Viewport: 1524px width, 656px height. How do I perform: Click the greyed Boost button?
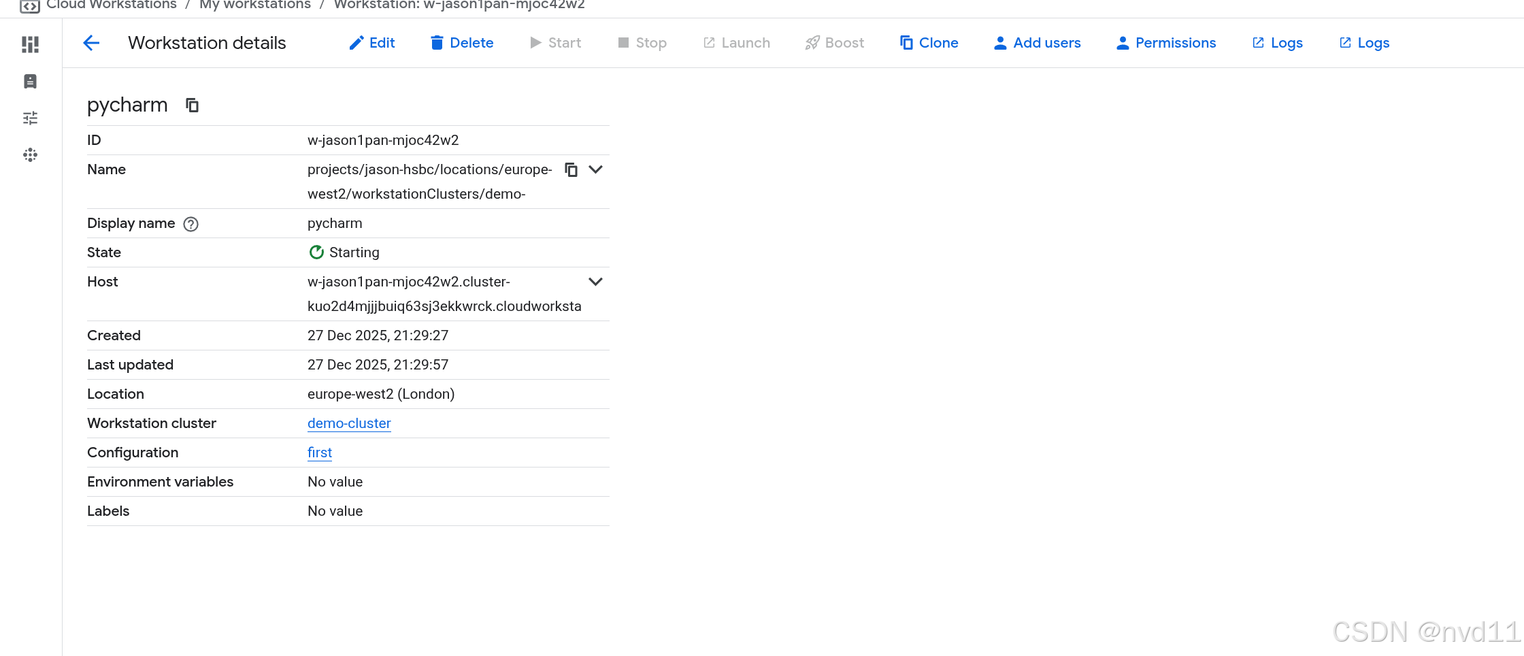coord(835,43)
